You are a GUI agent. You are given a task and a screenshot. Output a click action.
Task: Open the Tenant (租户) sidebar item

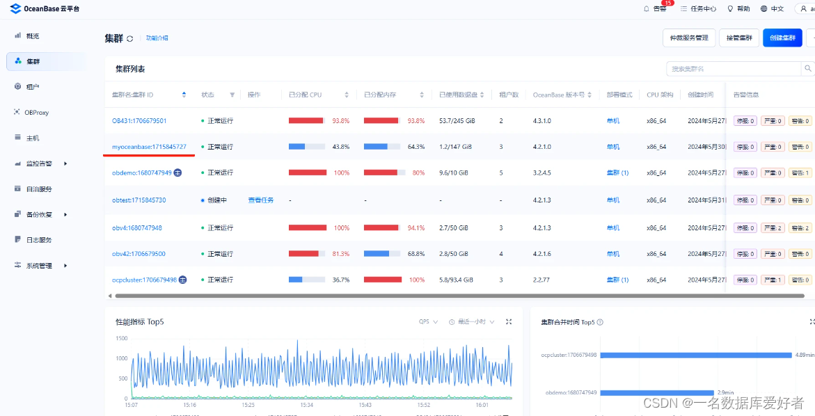pyautogui.click(x=46, y=87)
